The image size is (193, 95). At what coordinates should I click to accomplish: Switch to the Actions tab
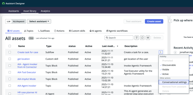(59, 31)
